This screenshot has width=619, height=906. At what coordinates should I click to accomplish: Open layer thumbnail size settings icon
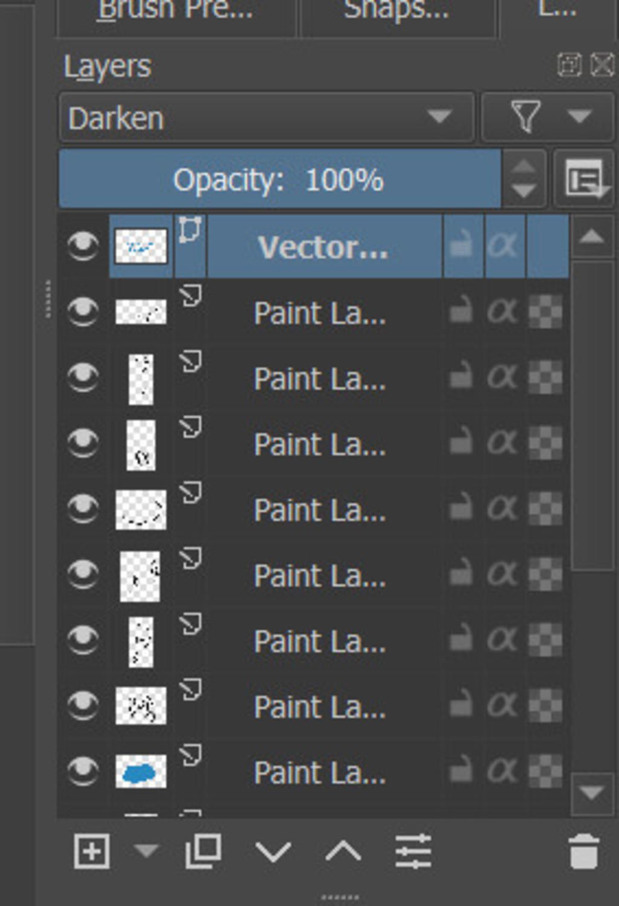[585, 180]
